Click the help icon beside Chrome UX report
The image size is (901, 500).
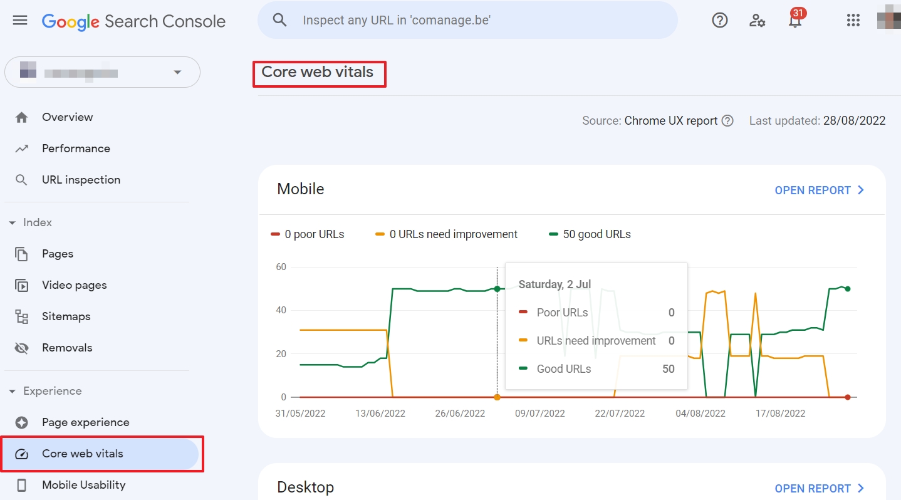727,121
